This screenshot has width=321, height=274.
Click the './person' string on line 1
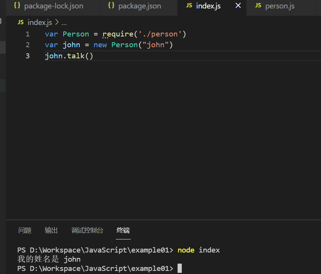[160, 34]
